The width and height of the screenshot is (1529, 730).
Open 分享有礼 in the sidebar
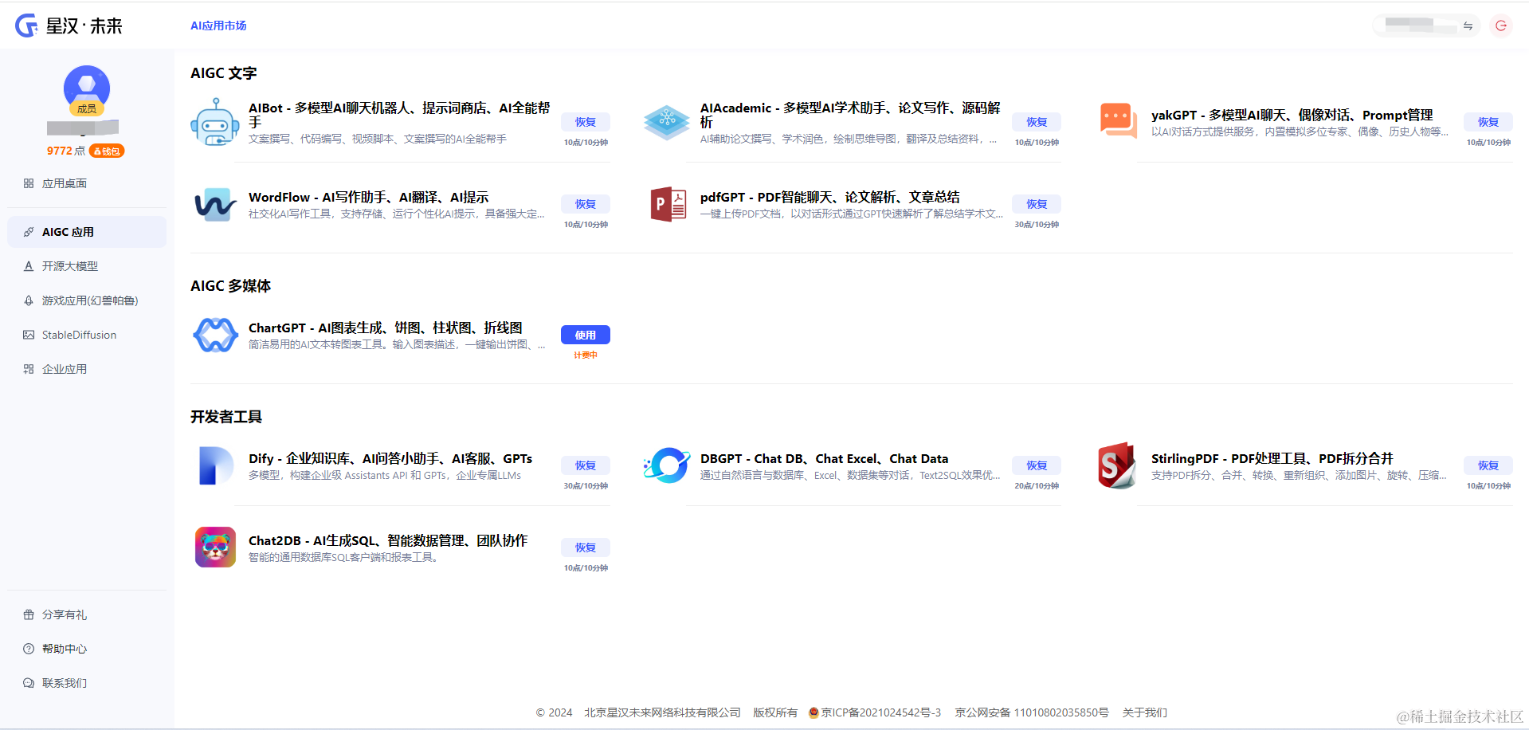pyautogui.click(x=87, y=614)
